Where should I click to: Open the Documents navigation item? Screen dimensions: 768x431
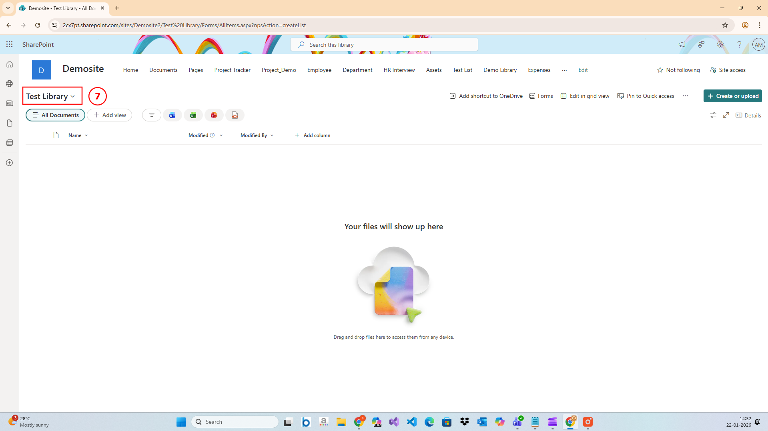tap(163, 70)
